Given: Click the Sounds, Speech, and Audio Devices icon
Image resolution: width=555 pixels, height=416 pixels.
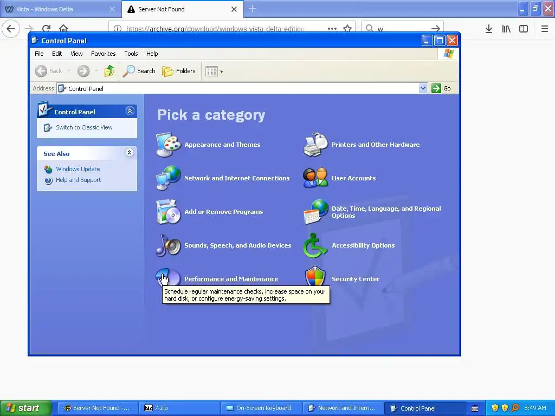Looking at the screenshot, I should 169,245.
